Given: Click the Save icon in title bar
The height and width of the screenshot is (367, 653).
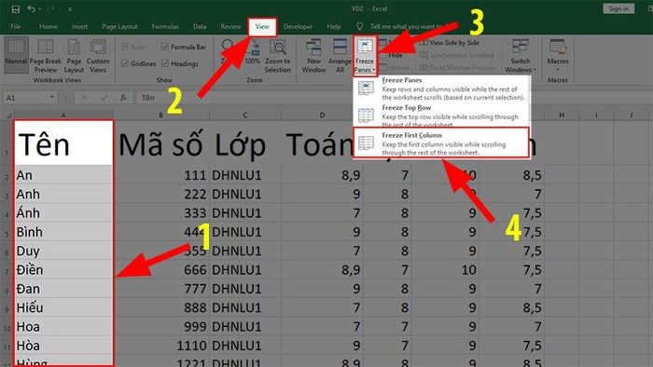Looking at the screenshot, I should point(16,8).
